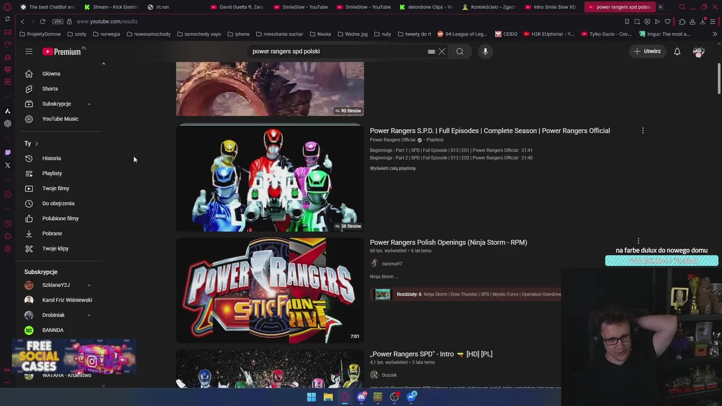Open Główna in the sidebar
Screen dimensions: 722x406
(x=60, y=74)
